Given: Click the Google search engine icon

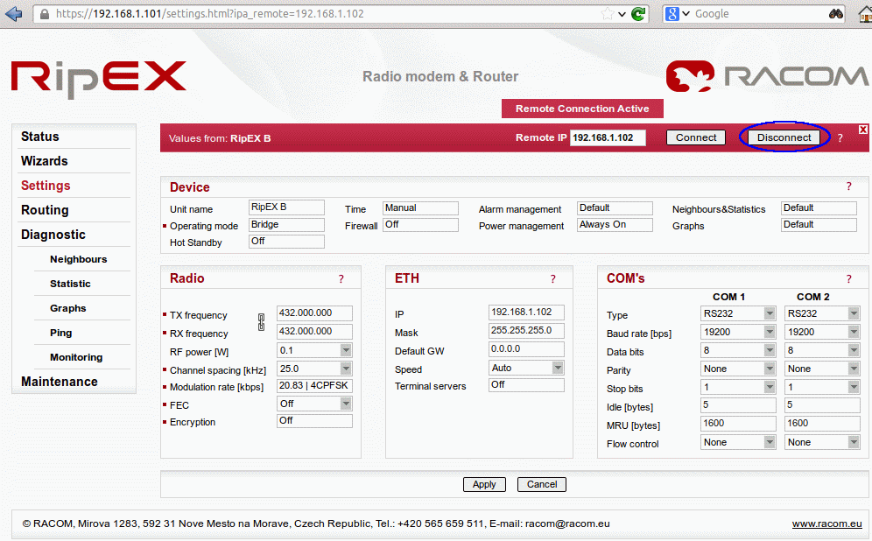Looking at the screenshot, I should point(672,14).
